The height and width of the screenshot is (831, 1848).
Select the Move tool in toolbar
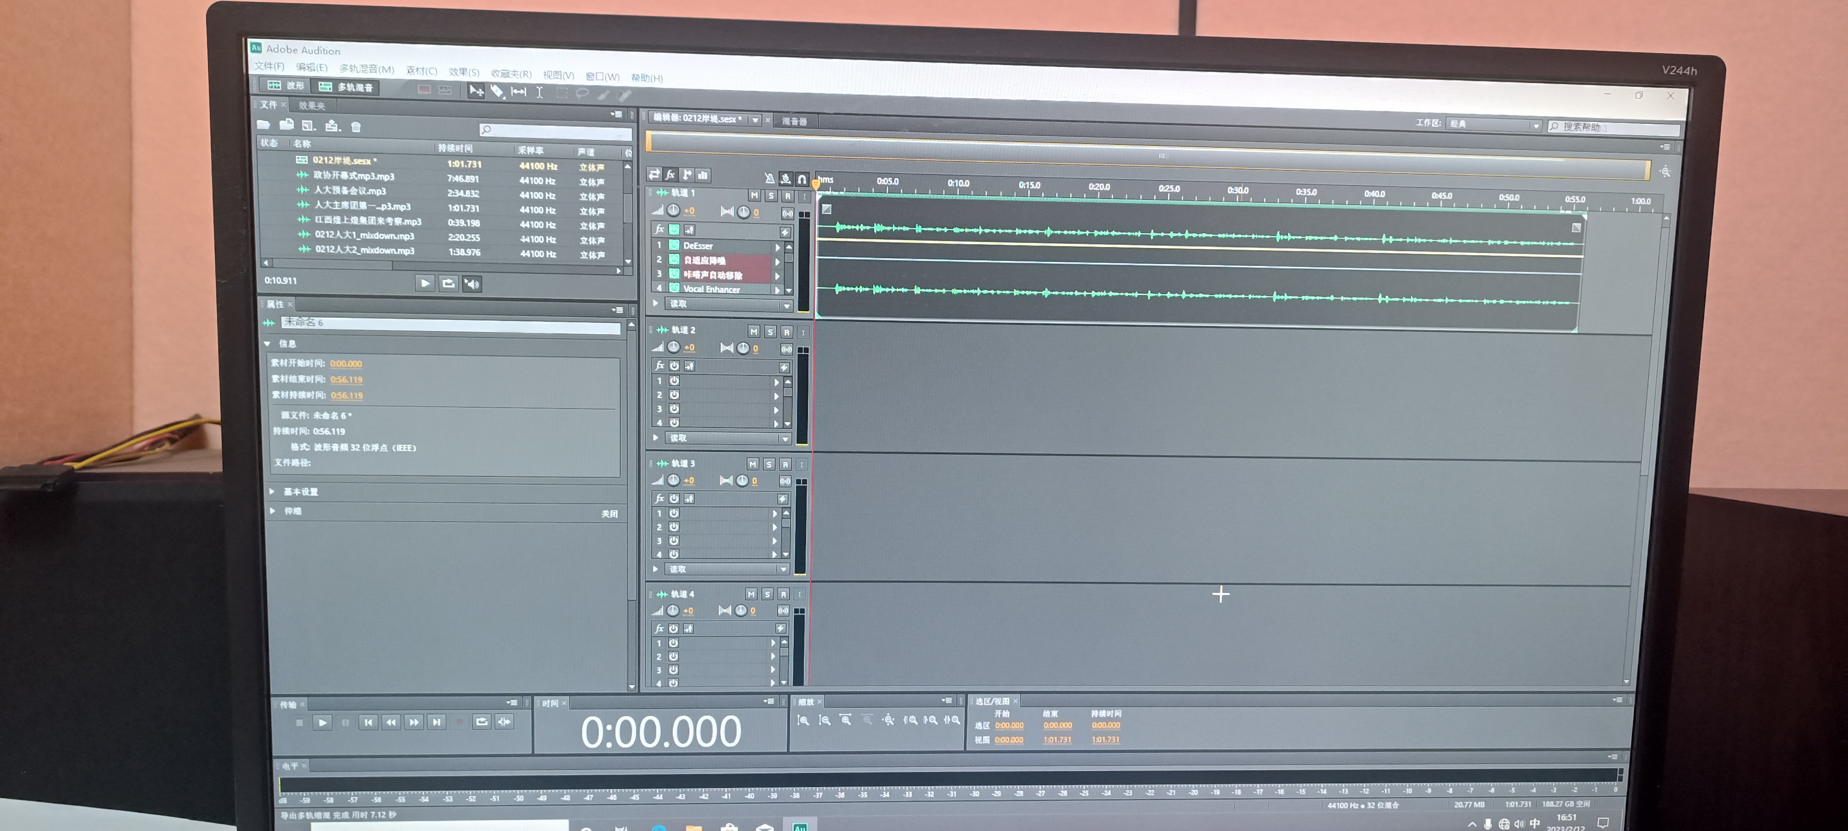pos(476,90)
